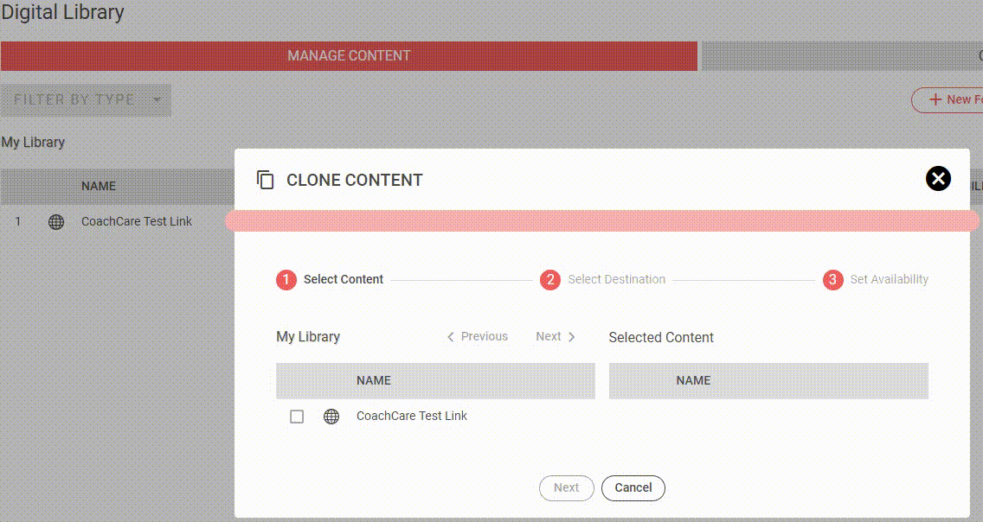This screenshot has width=983, height=522.
Task: Click the step 2 circle icon
Action: click(549, 280)
